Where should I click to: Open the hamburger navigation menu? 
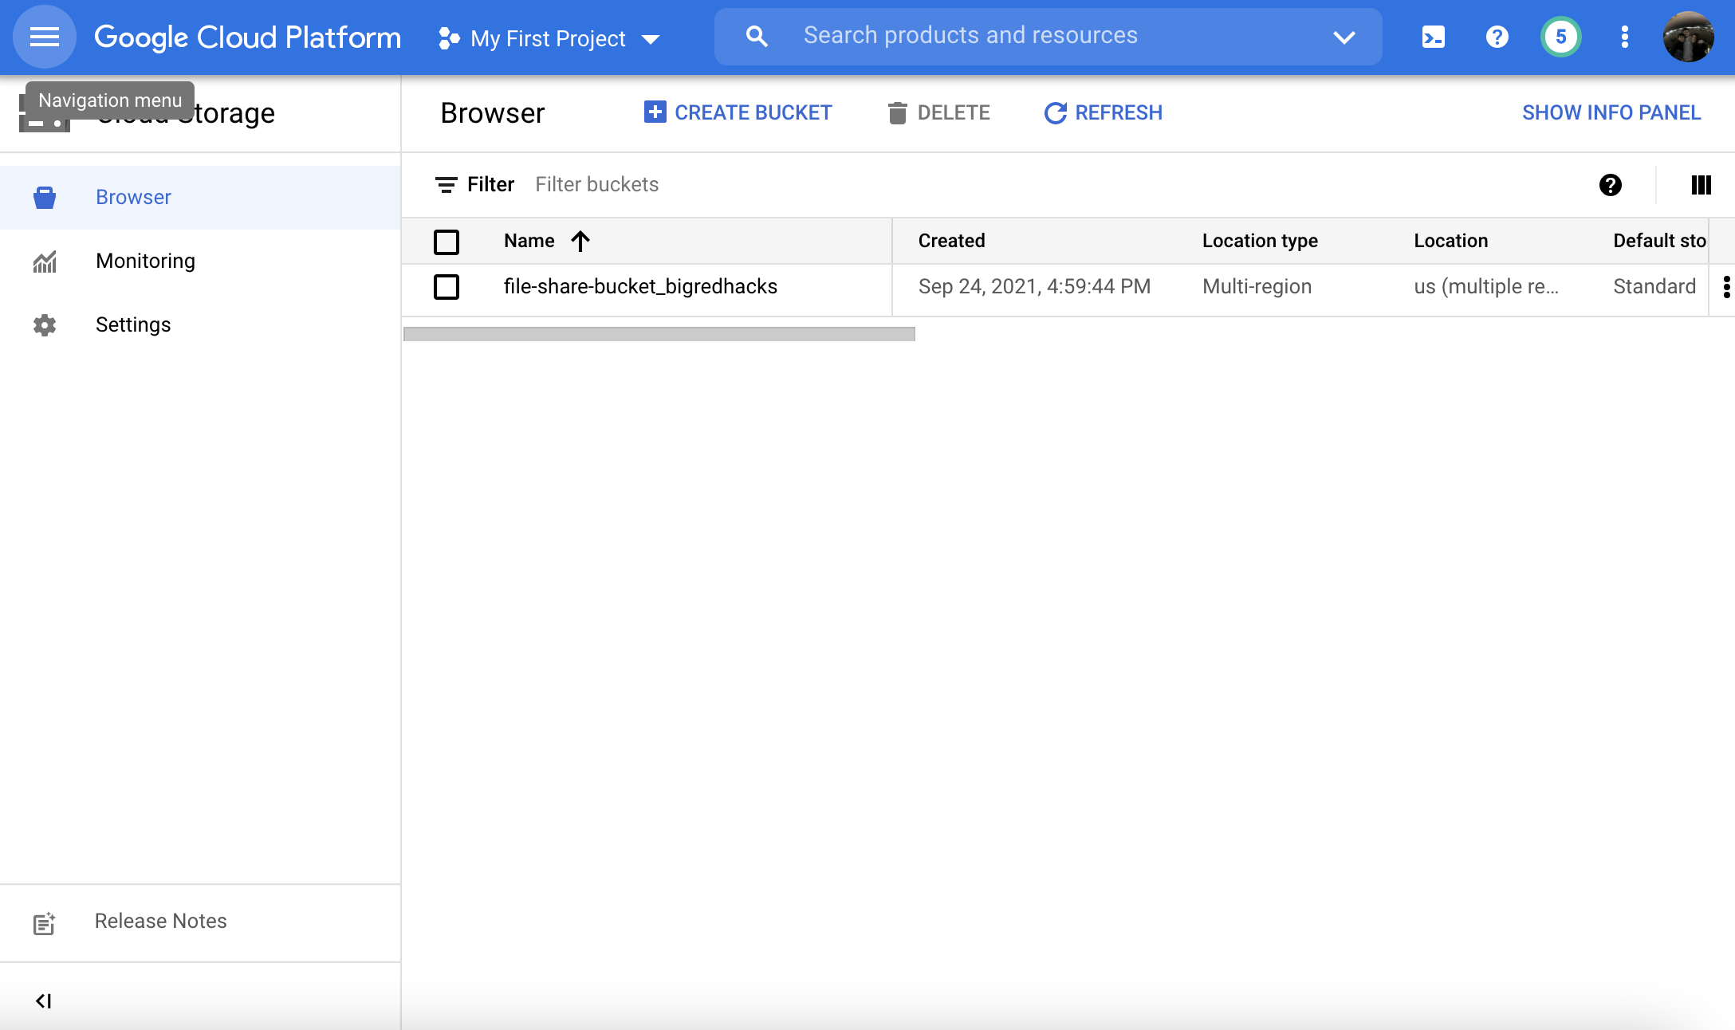(45, 37)
